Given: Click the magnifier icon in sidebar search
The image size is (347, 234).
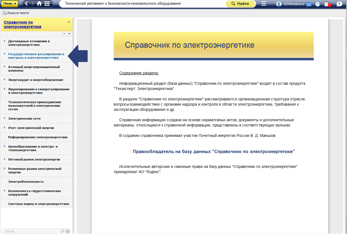Looking at the screenshot, I should (x=62, y=231).
